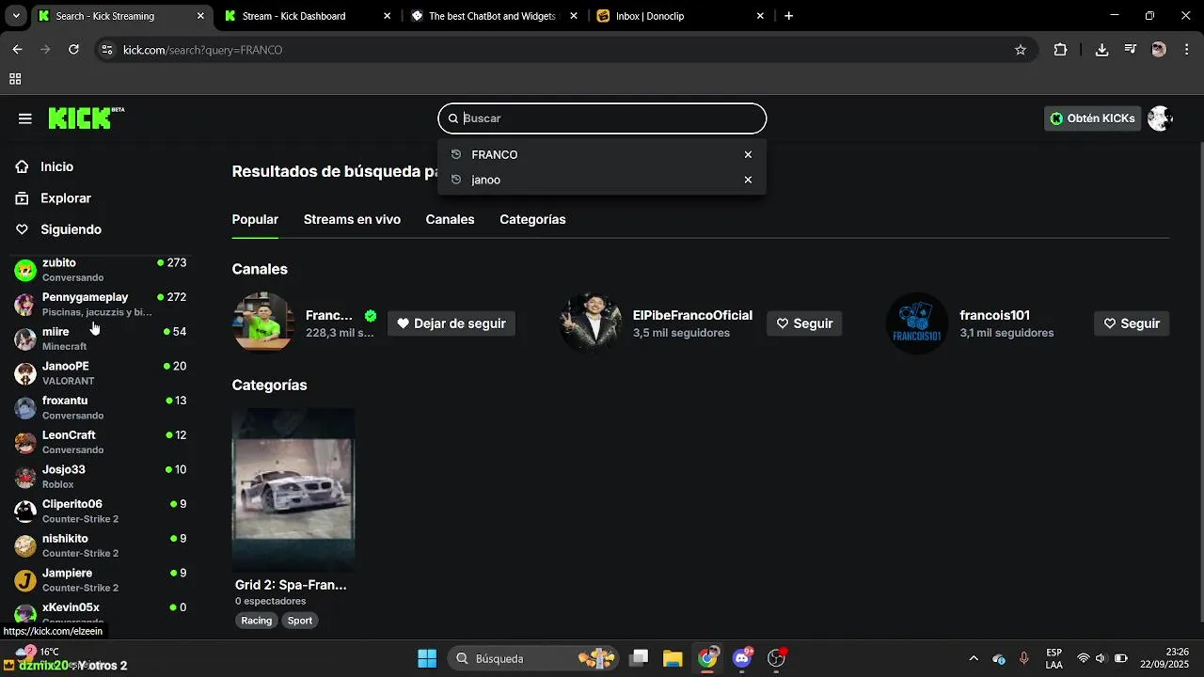Click the Sport tag
1204x677 pixels.
point(300,621)
